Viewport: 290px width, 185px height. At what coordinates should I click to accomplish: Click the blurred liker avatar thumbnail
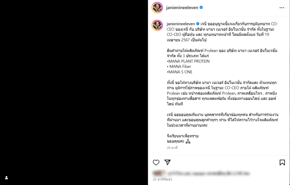[x=159, y=173]
